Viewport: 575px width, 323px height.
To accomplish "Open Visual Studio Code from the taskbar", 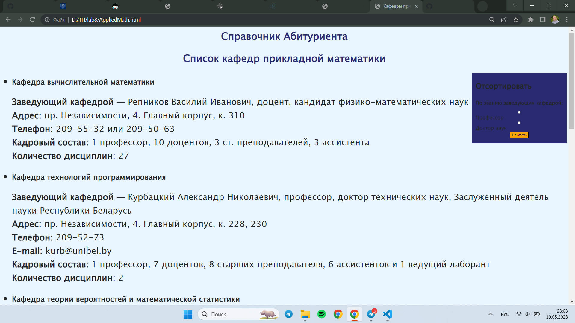I will pyautogui.click(x=387, y=314).
